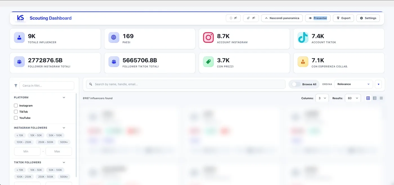Click the filter funnel icon
The width and height of the screenshot is (394, 185).
pos(16,86)
